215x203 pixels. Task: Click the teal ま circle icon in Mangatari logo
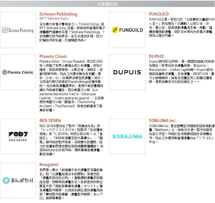(6, 180)
